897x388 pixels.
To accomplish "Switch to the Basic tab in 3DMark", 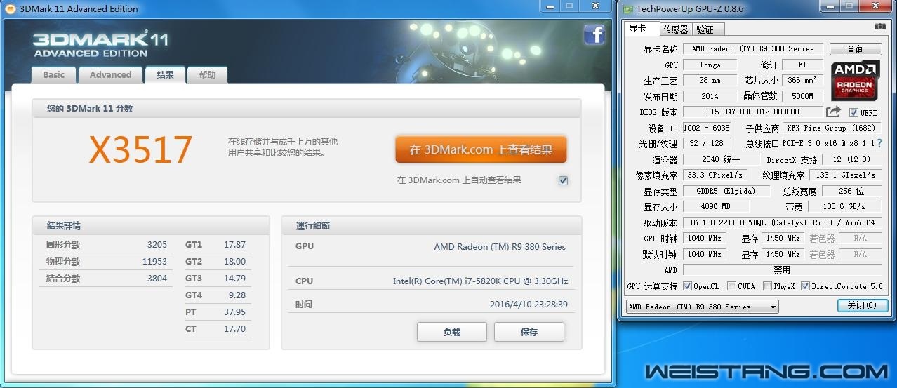I will pyautogui.click(x=53, y=74).
